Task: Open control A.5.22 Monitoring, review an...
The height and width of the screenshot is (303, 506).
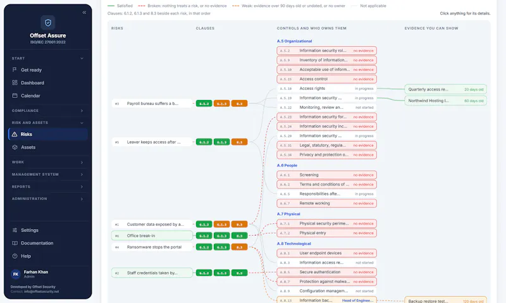Action: [x=326, y=108]
